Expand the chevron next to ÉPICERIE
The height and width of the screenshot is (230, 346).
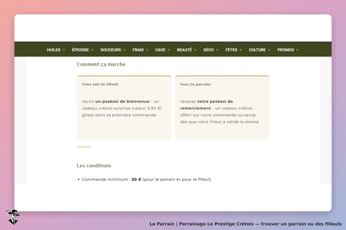92,50
